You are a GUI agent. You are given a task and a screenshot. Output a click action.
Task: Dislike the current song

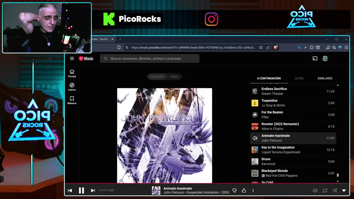point(235,190)
